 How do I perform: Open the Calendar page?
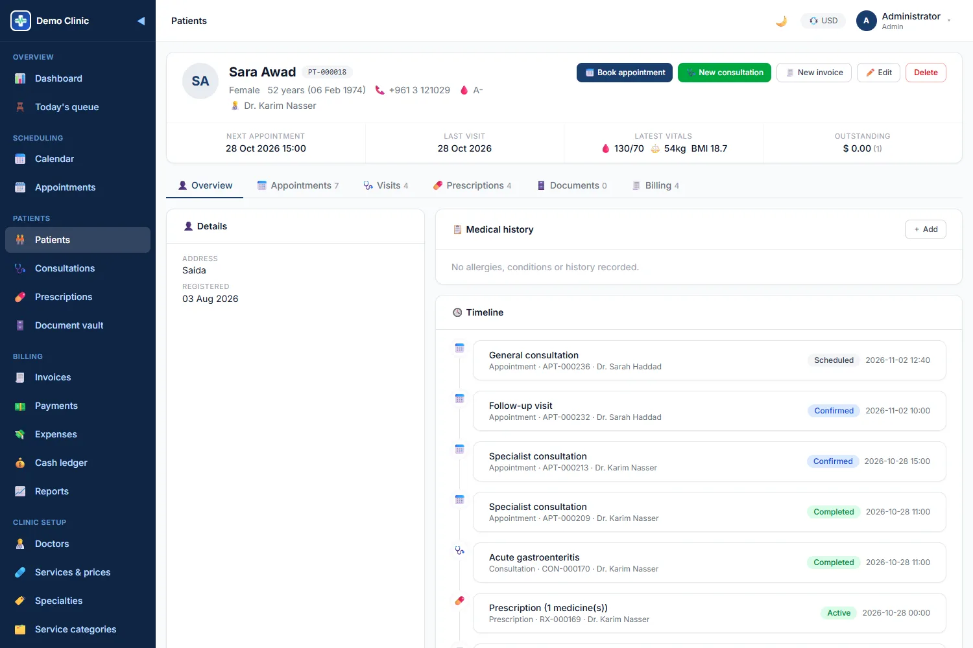78,159
